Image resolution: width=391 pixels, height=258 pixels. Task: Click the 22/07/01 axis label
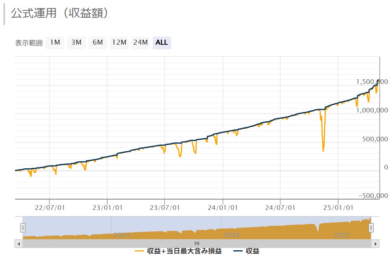[x=50, y=208]
